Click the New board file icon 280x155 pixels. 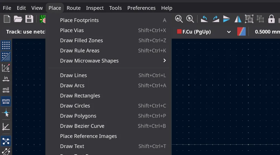tap(7, 19)
